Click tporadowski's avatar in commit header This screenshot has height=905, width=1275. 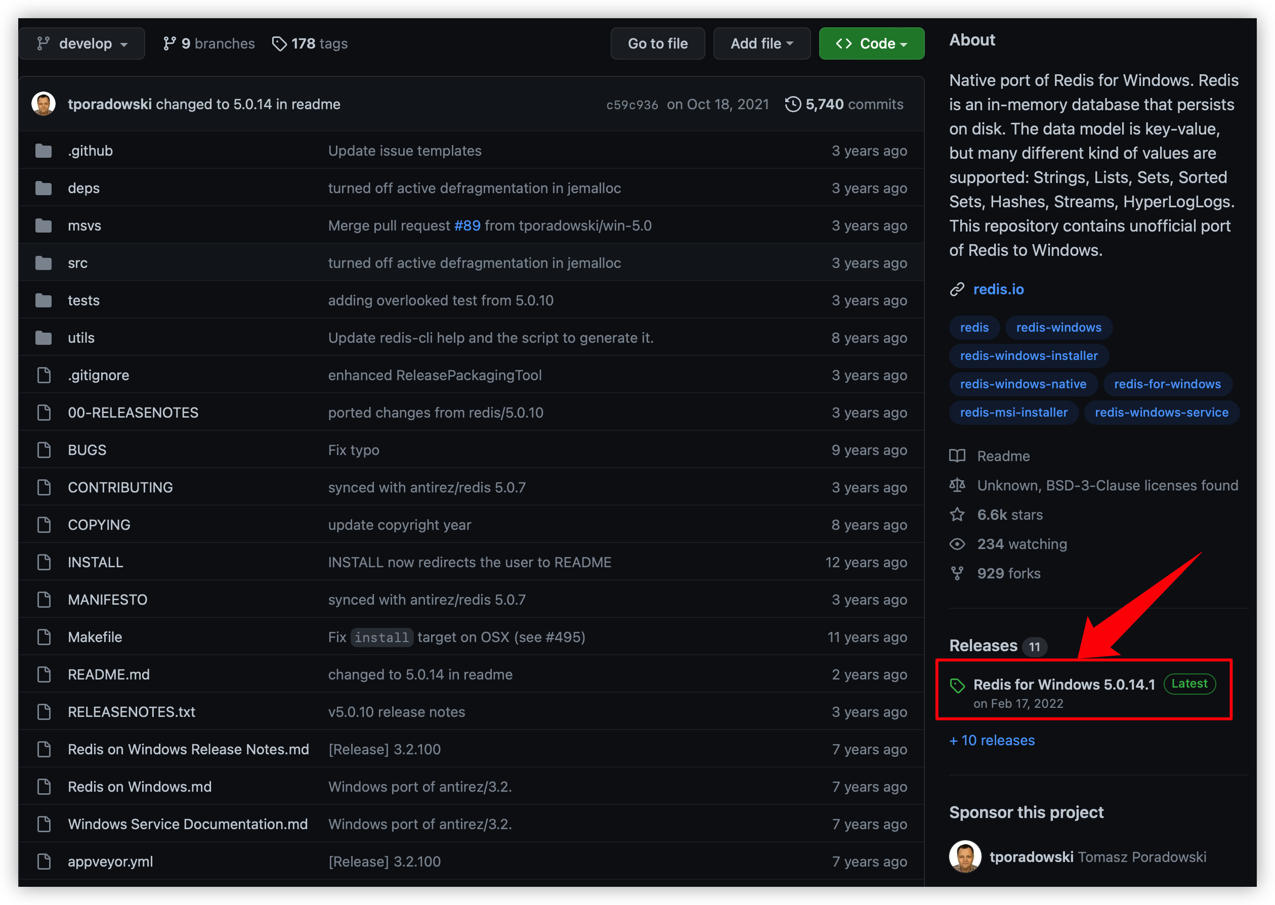44,104
